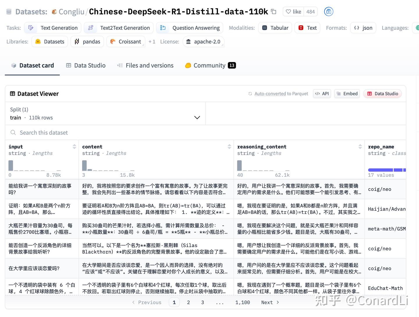Image resolution: width=419 pixels, height=317 pixels.
Task: Toggle sorting on the reasoning_content column
Action: pos(361,147)
